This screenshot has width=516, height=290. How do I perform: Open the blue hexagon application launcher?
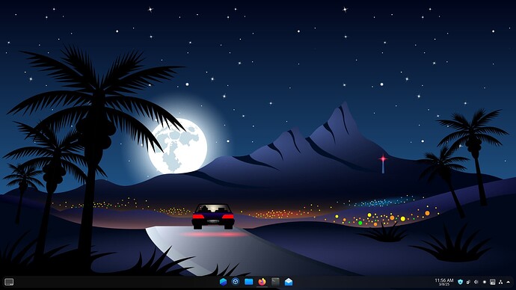click(x=223, y=282)
